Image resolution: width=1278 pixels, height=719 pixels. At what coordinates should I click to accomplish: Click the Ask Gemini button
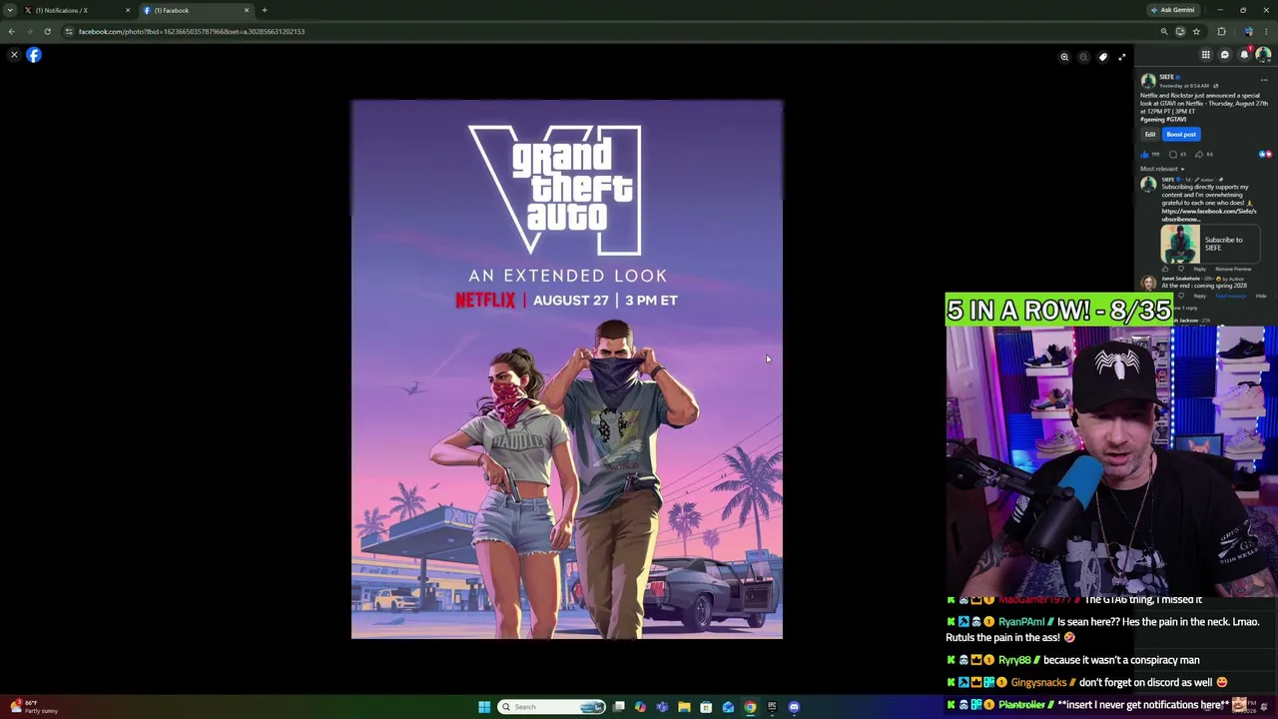coord(1172,10)
